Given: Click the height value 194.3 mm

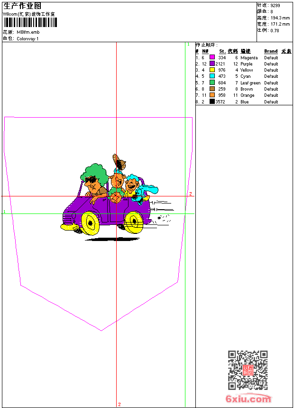Looking at the screenshot, I should click(x=280, y=18).
